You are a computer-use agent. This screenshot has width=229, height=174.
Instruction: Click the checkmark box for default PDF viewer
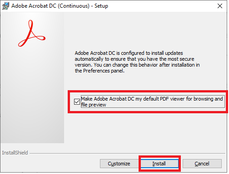point(77,101)
